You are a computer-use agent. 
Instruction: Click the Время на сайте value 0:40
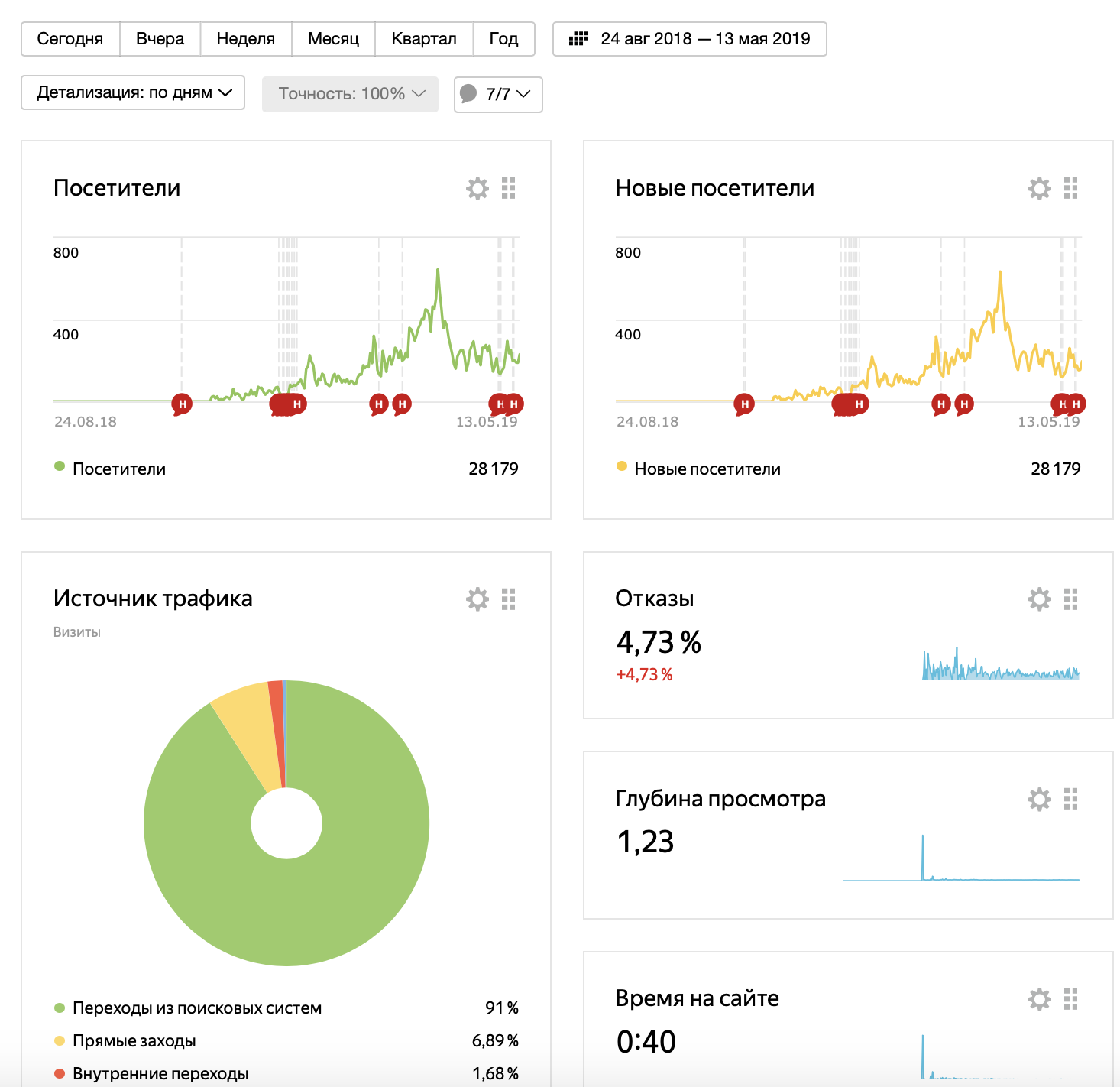[646, 1042]
